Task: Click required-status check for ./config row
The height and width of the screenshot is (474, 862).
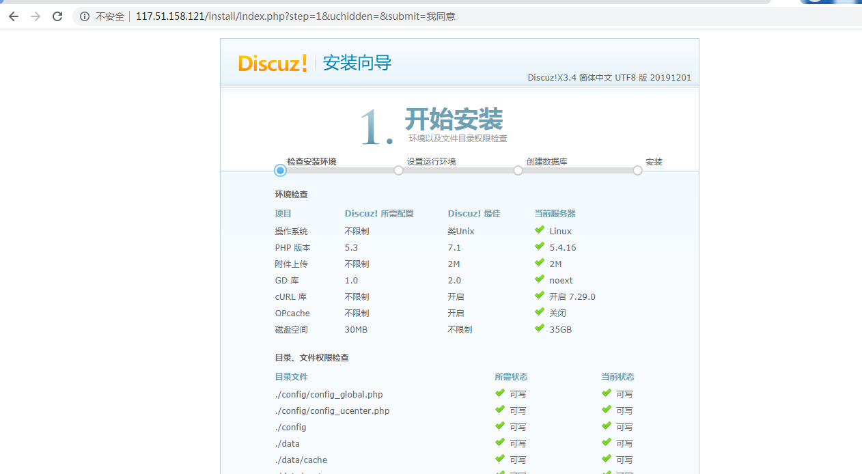Action: (x=500, y=426)
